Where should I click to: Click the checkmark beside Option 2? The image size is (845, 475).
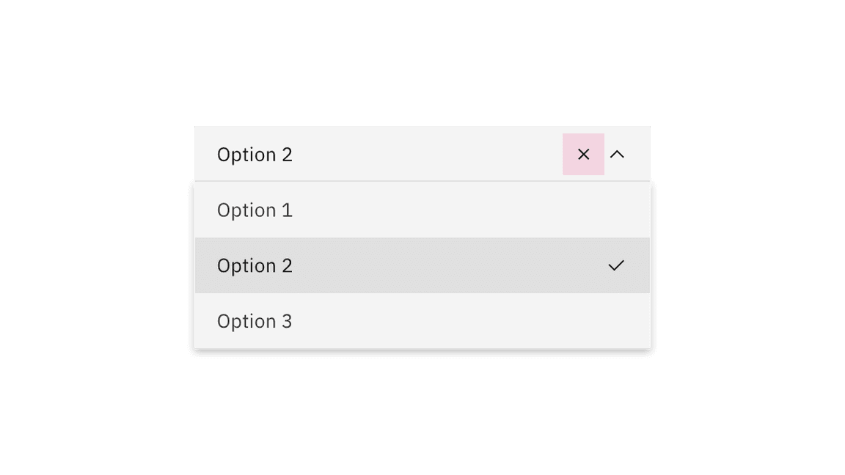tap(616, 265)
